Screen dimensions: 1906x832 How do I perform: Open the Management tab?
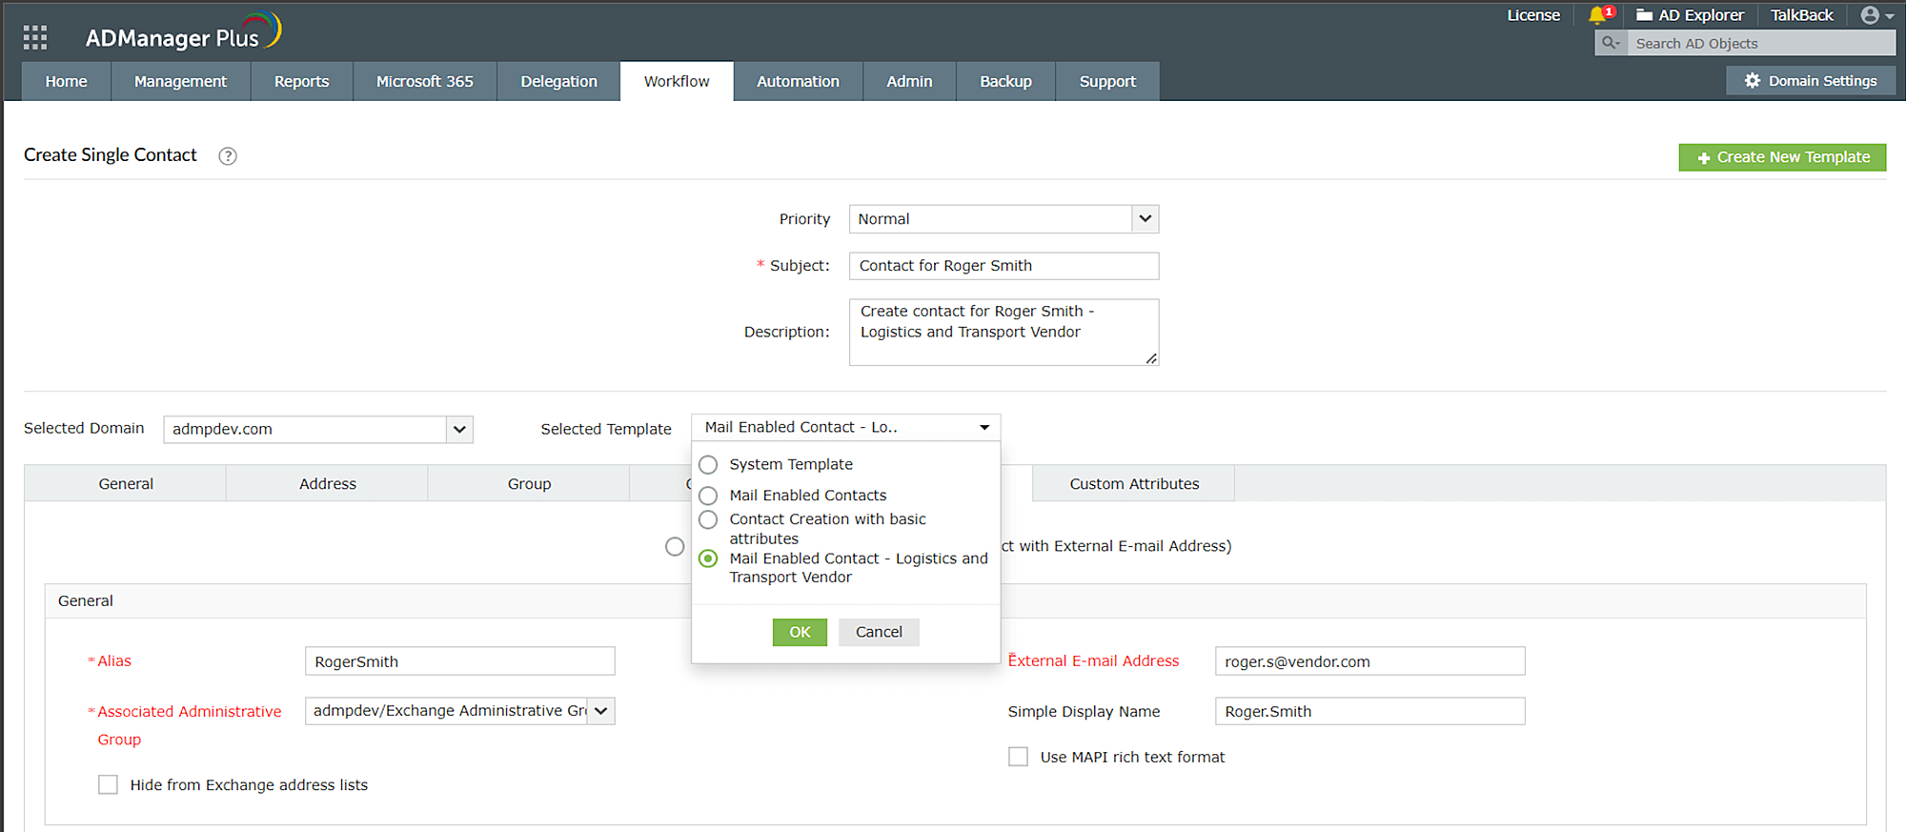click(x=180, y=82)
